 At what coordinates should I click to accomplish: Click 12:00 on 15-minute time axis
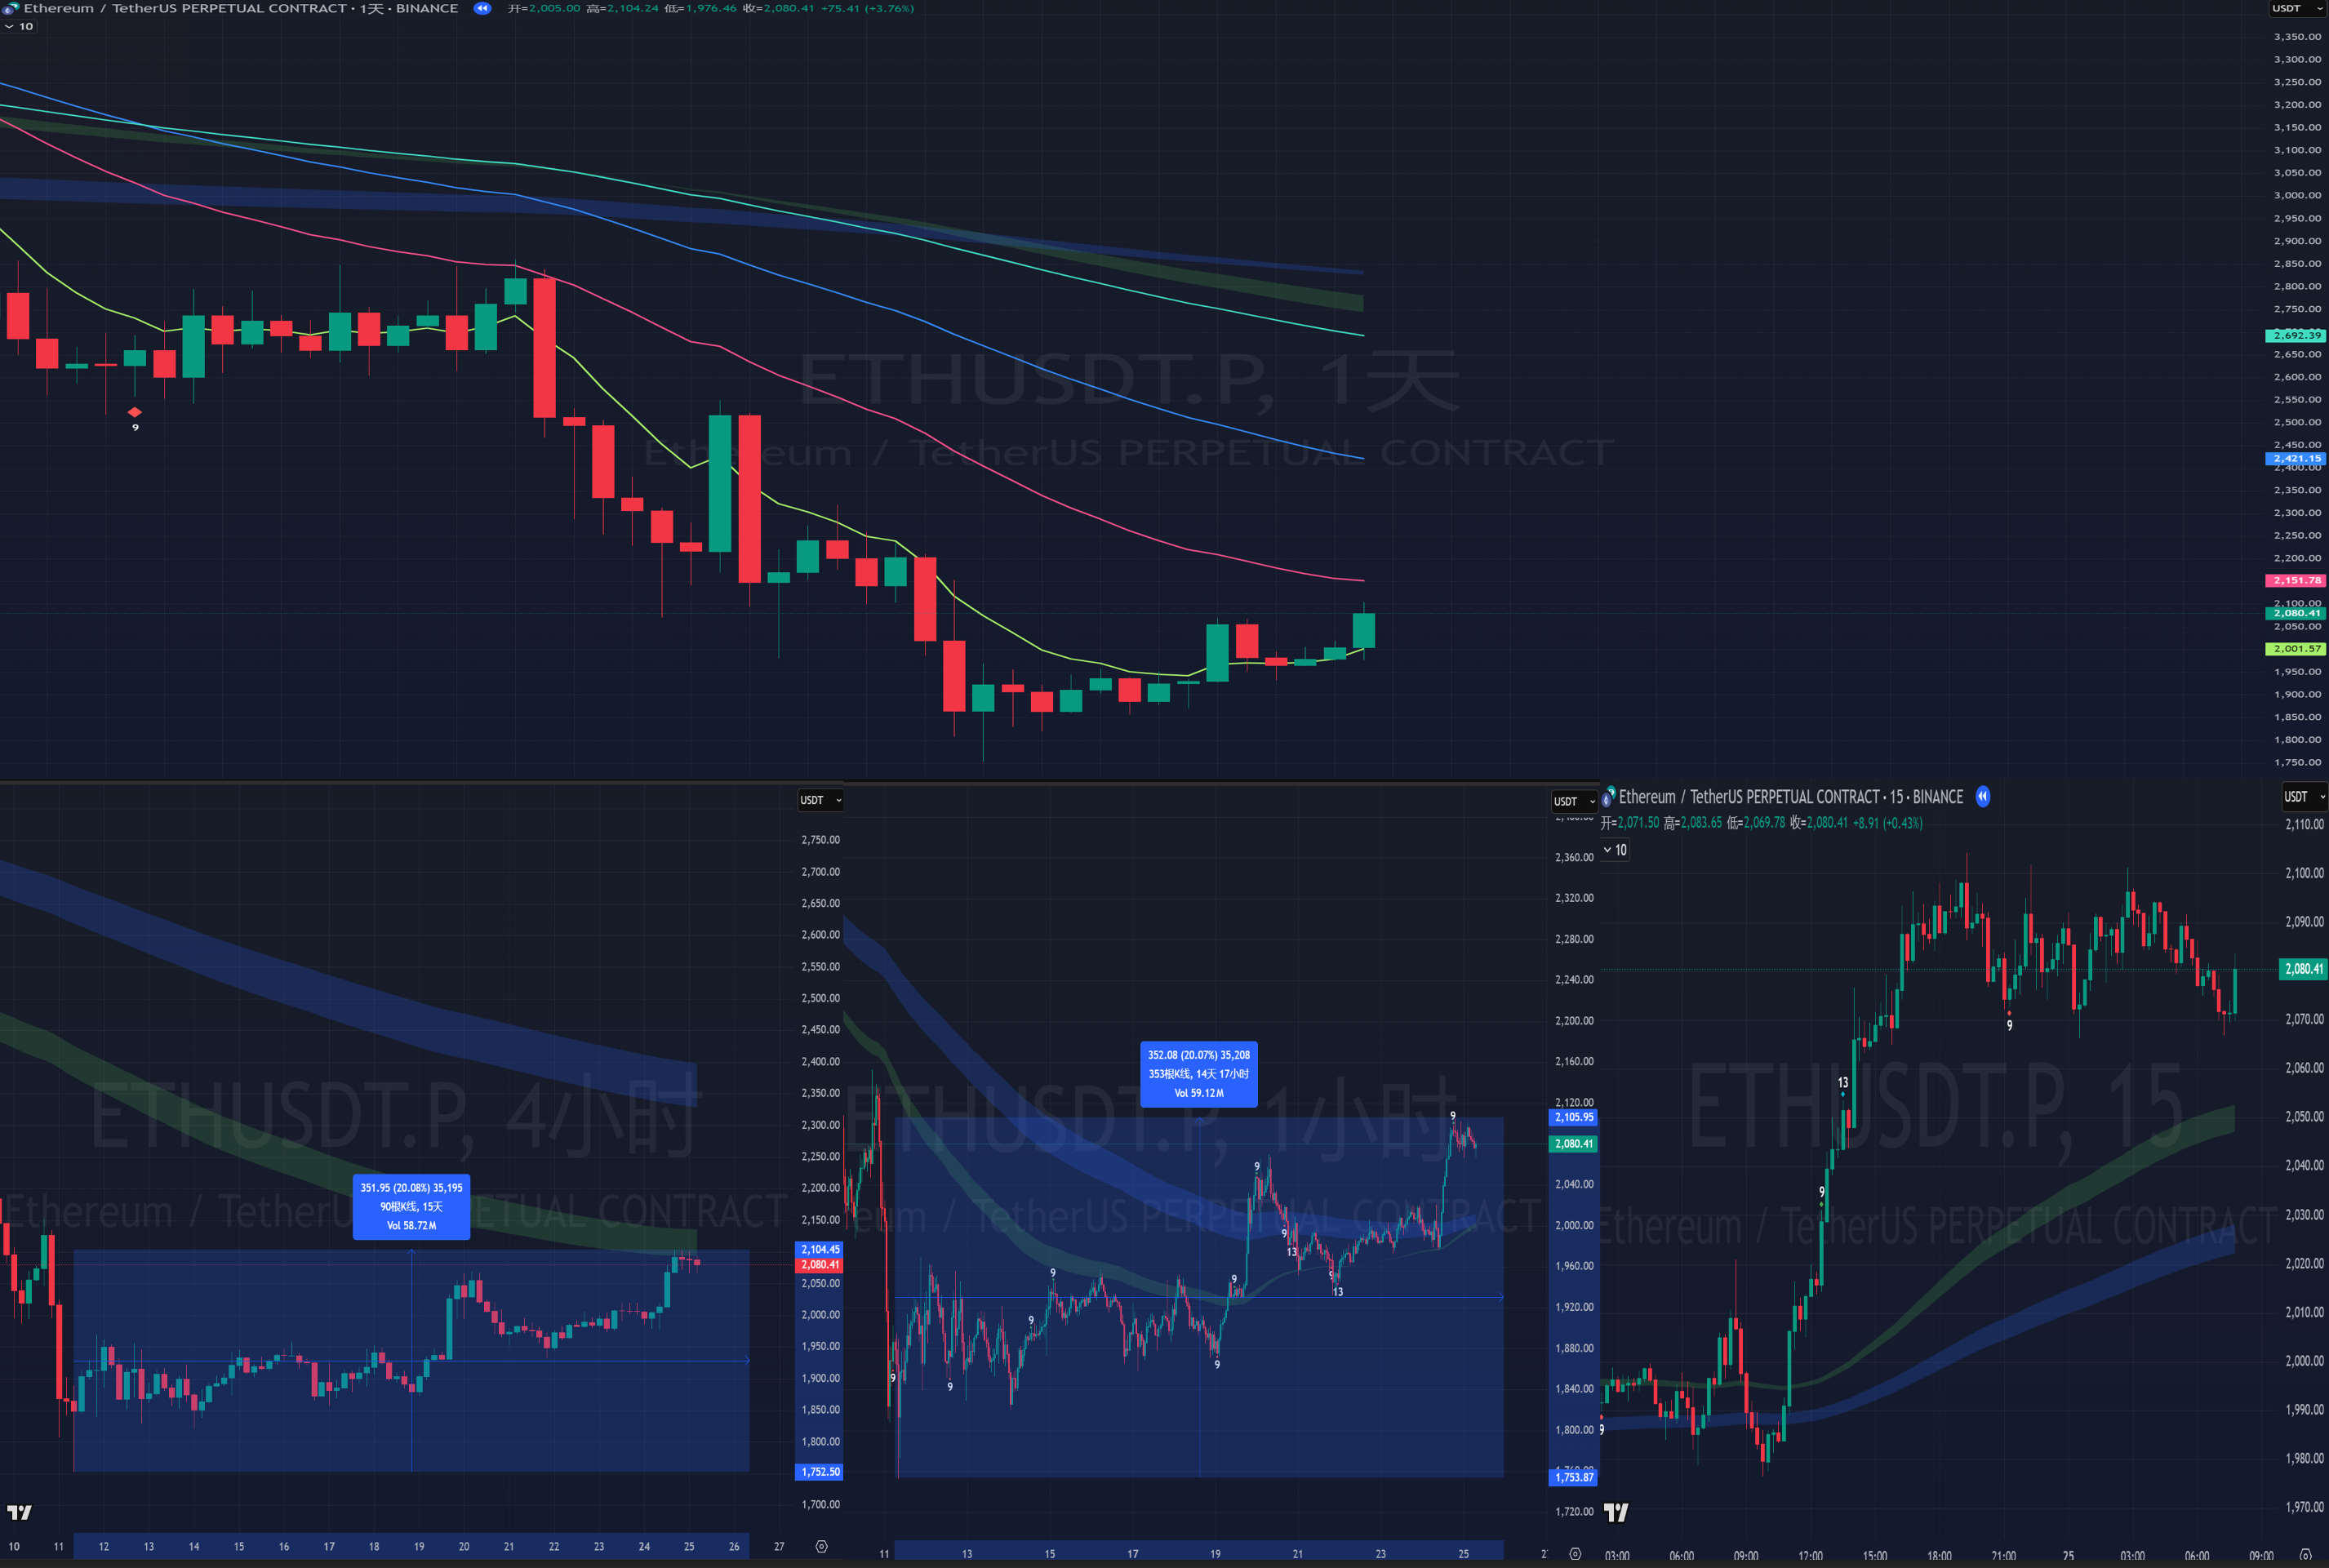click(1810, 1556)
